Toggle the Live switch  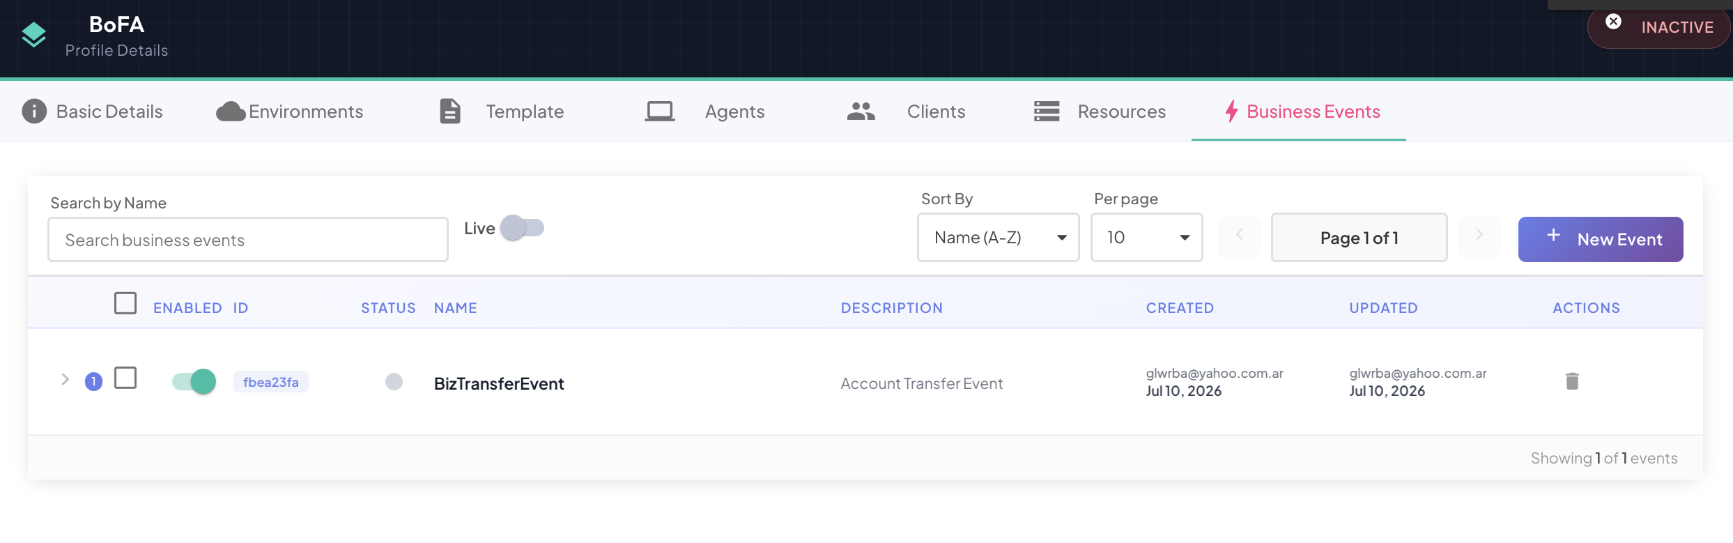(522, 228)
